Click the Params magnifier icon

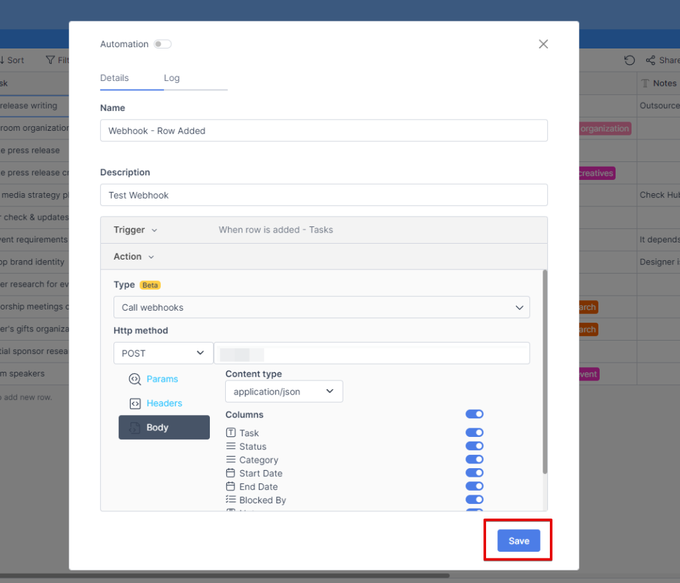click(x=135, y=379)
